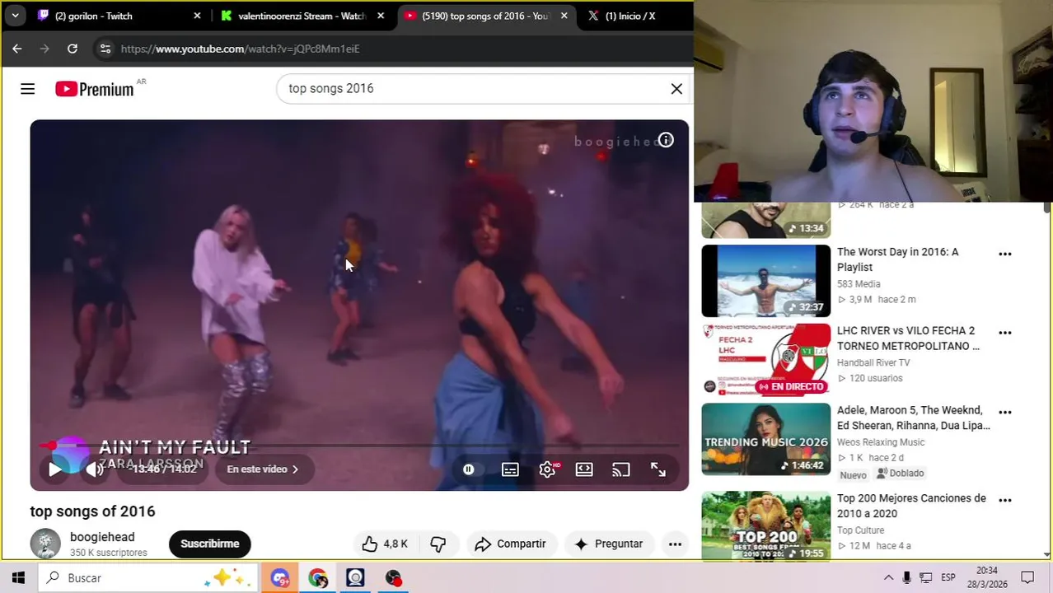
Task: Toggle subtitles captions button
Action: [x=510, y=469]
